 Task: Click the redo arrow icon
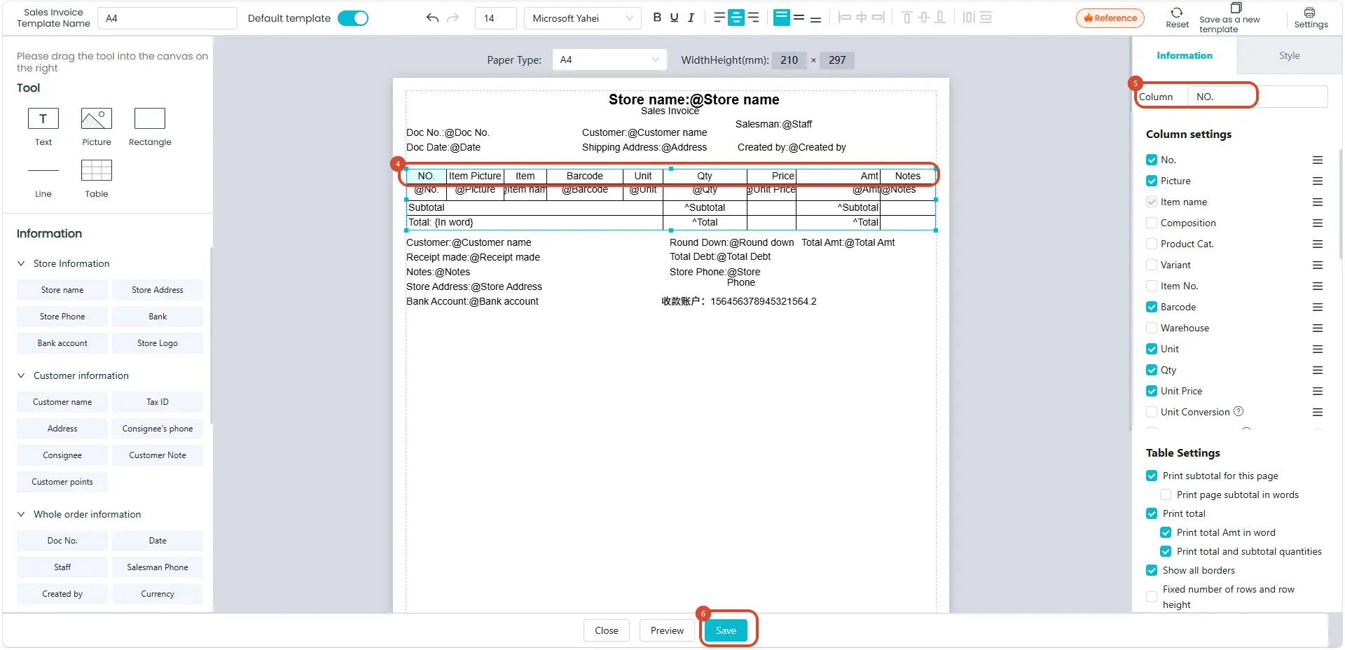tap(453, 18)
